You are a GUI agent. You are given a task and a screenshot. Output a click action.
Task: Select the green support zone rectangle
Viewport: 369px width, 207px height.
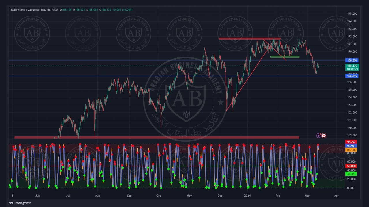pyautogui.click(x=285, y=57)
